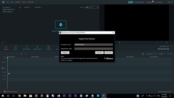This screenshot has width=174, height=98.
Task: Toggle visibility eye of the text track
Action: pyautogui.click(x=5, y=72)
